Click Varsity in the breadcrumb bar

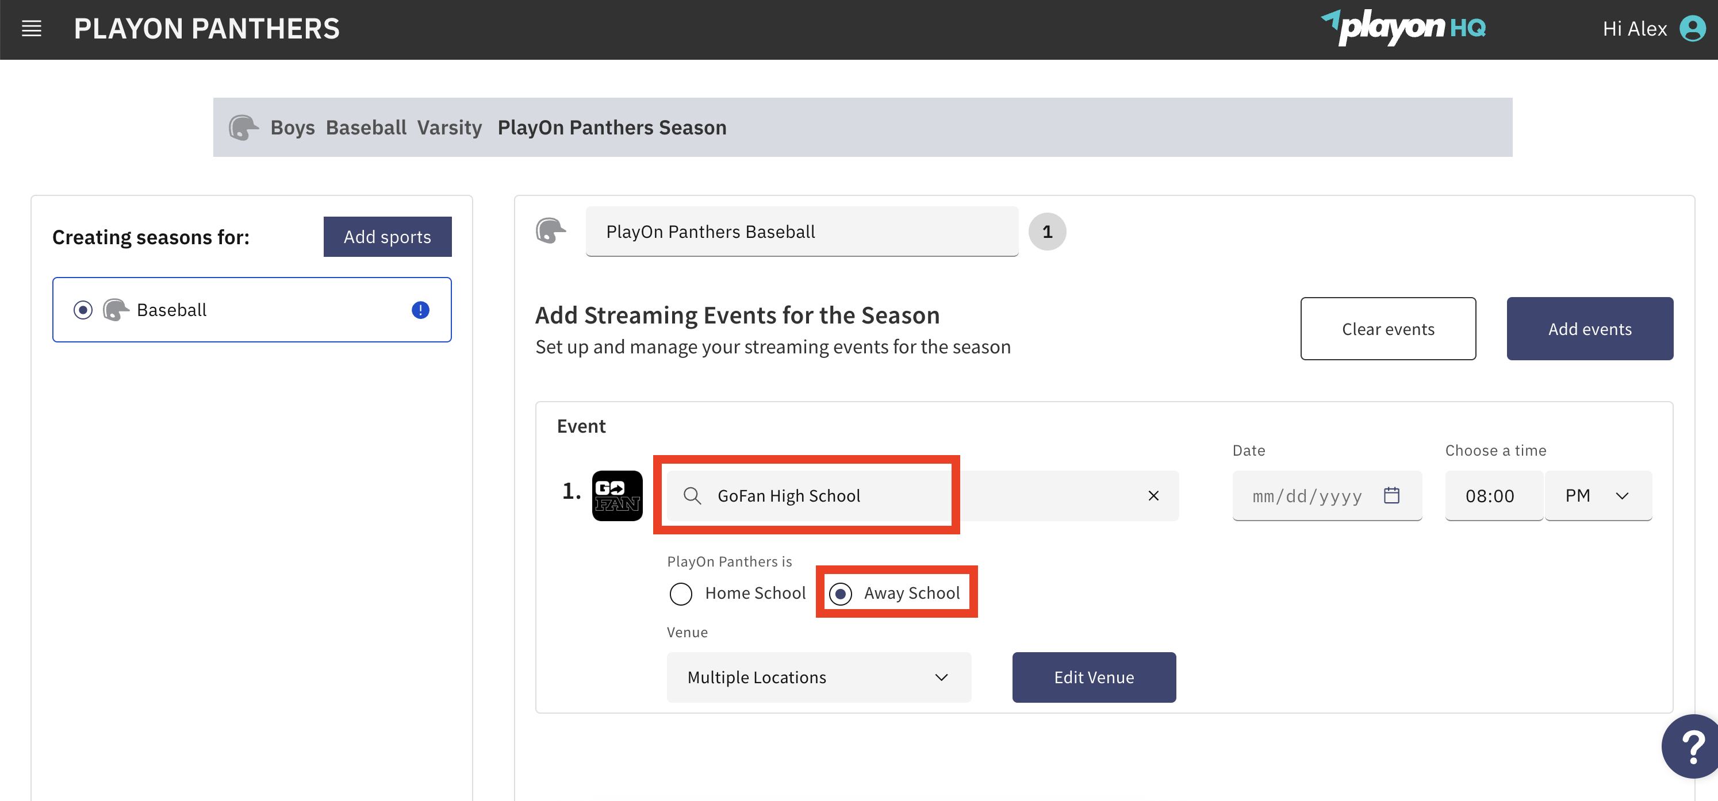click(x=450, y=126)
